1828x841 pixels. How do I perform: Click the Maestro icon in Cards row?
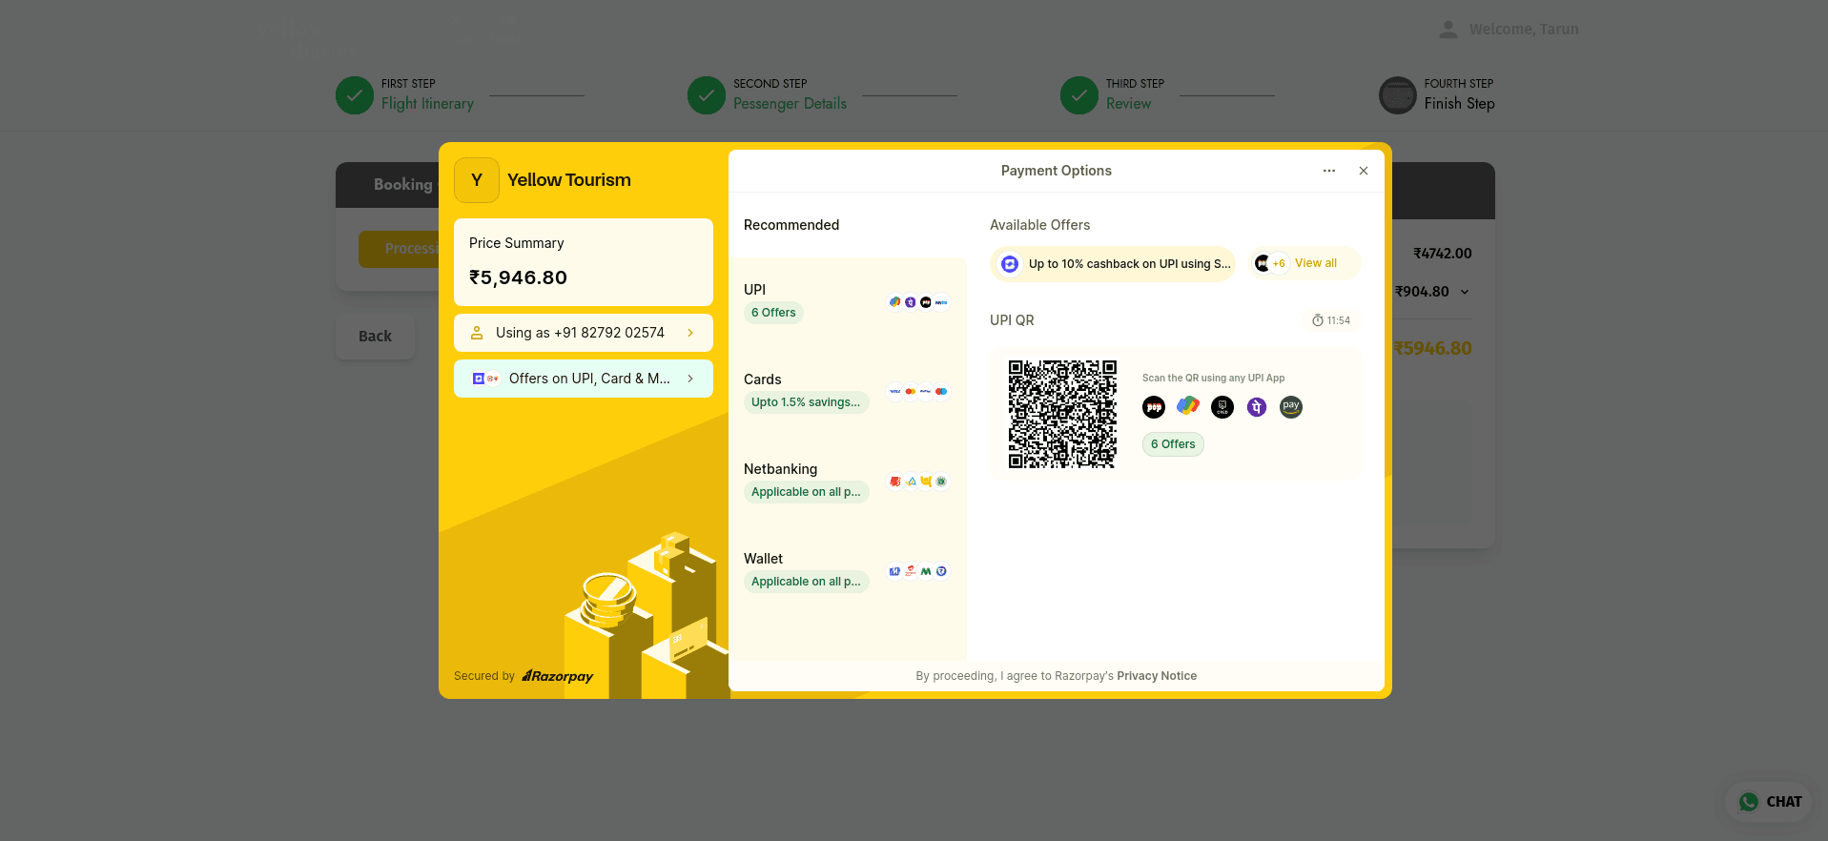pos(941,392)
